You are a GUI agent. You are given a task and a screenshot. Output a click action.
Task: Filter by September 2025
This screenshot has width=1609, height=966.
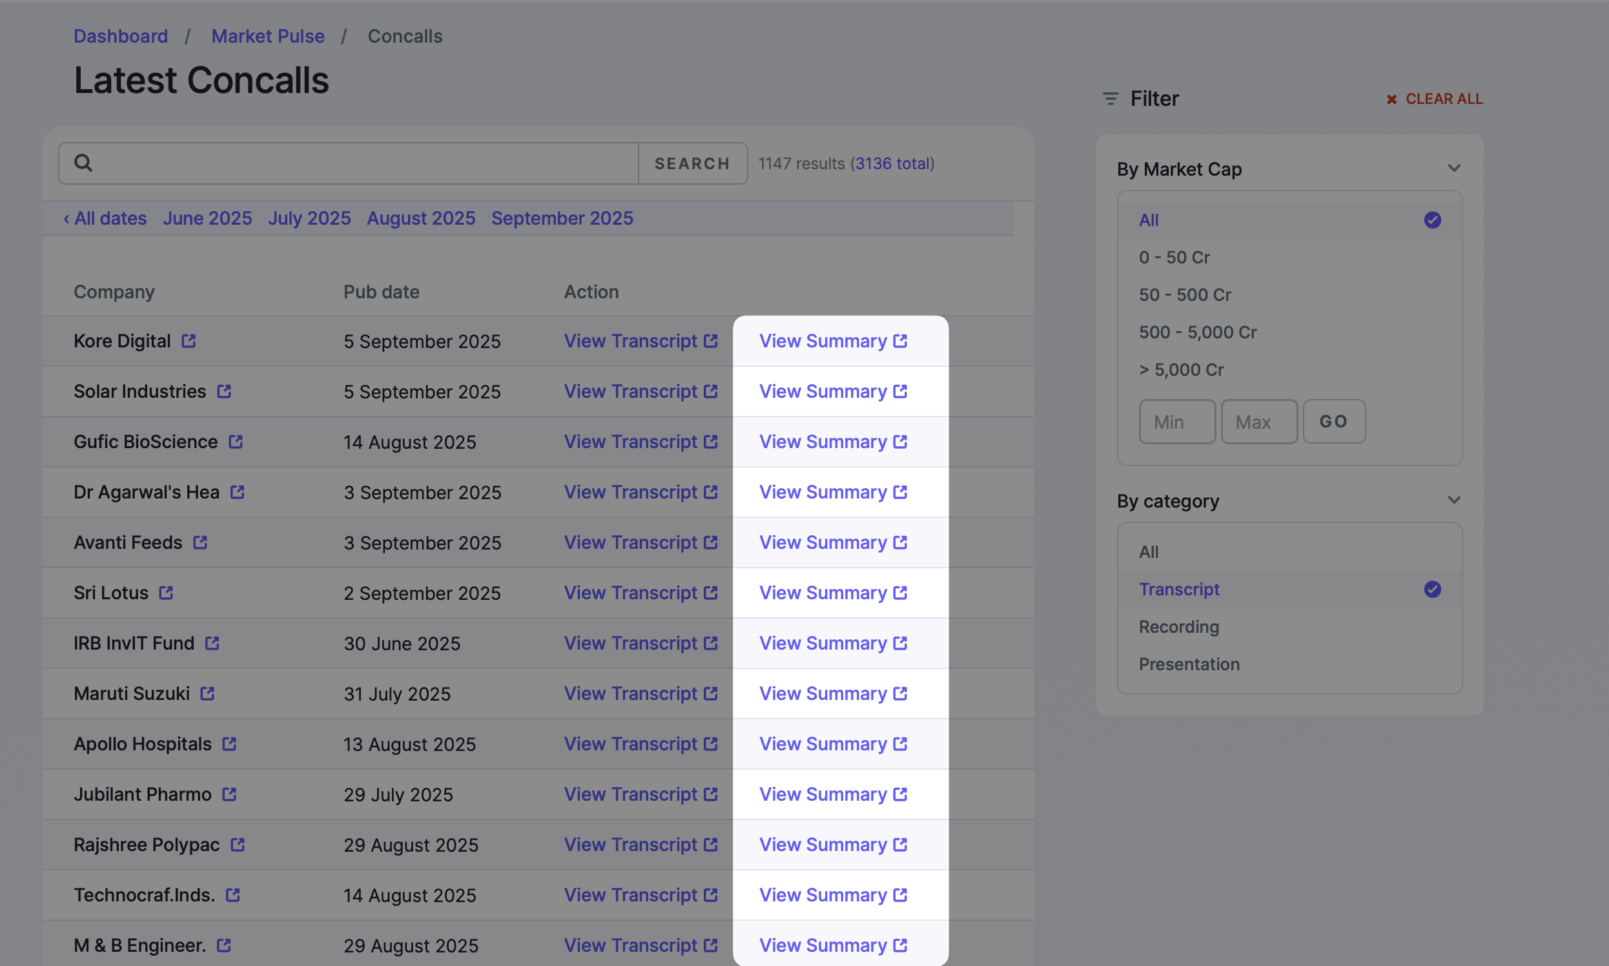coord(562,218)
